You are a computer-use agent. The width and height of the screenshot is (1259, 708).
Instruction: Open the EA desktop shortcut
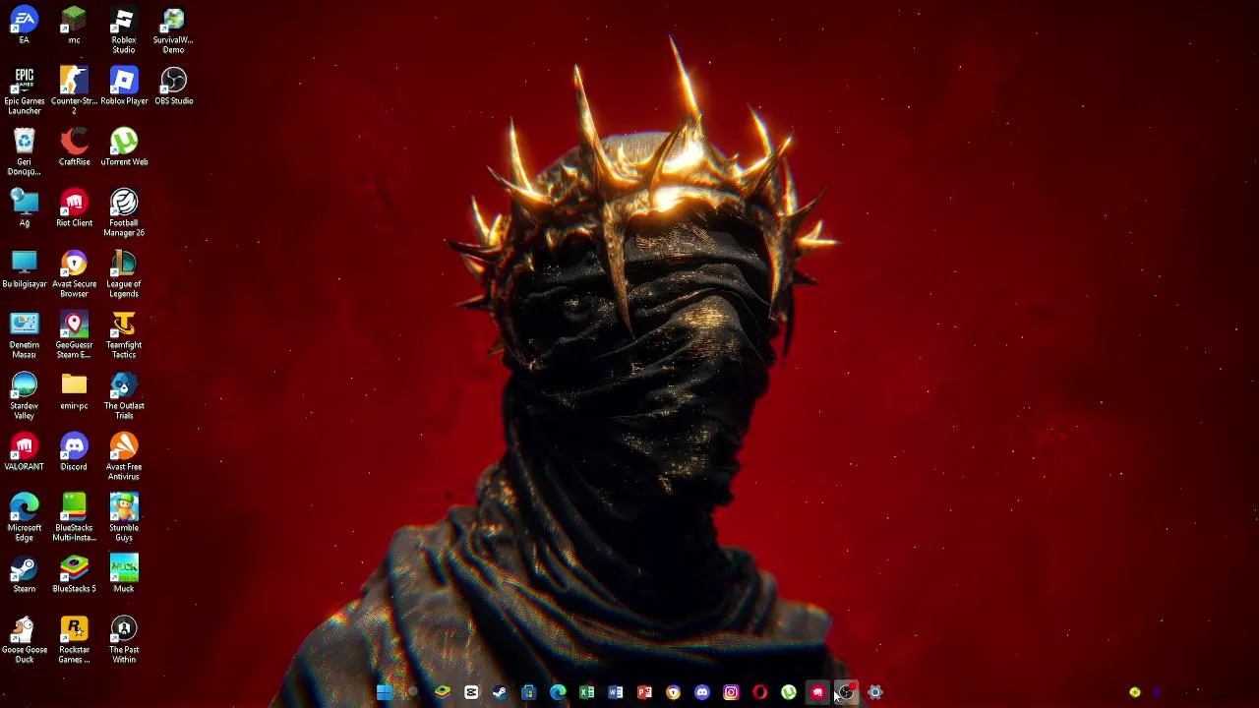[x=25, y=27]
